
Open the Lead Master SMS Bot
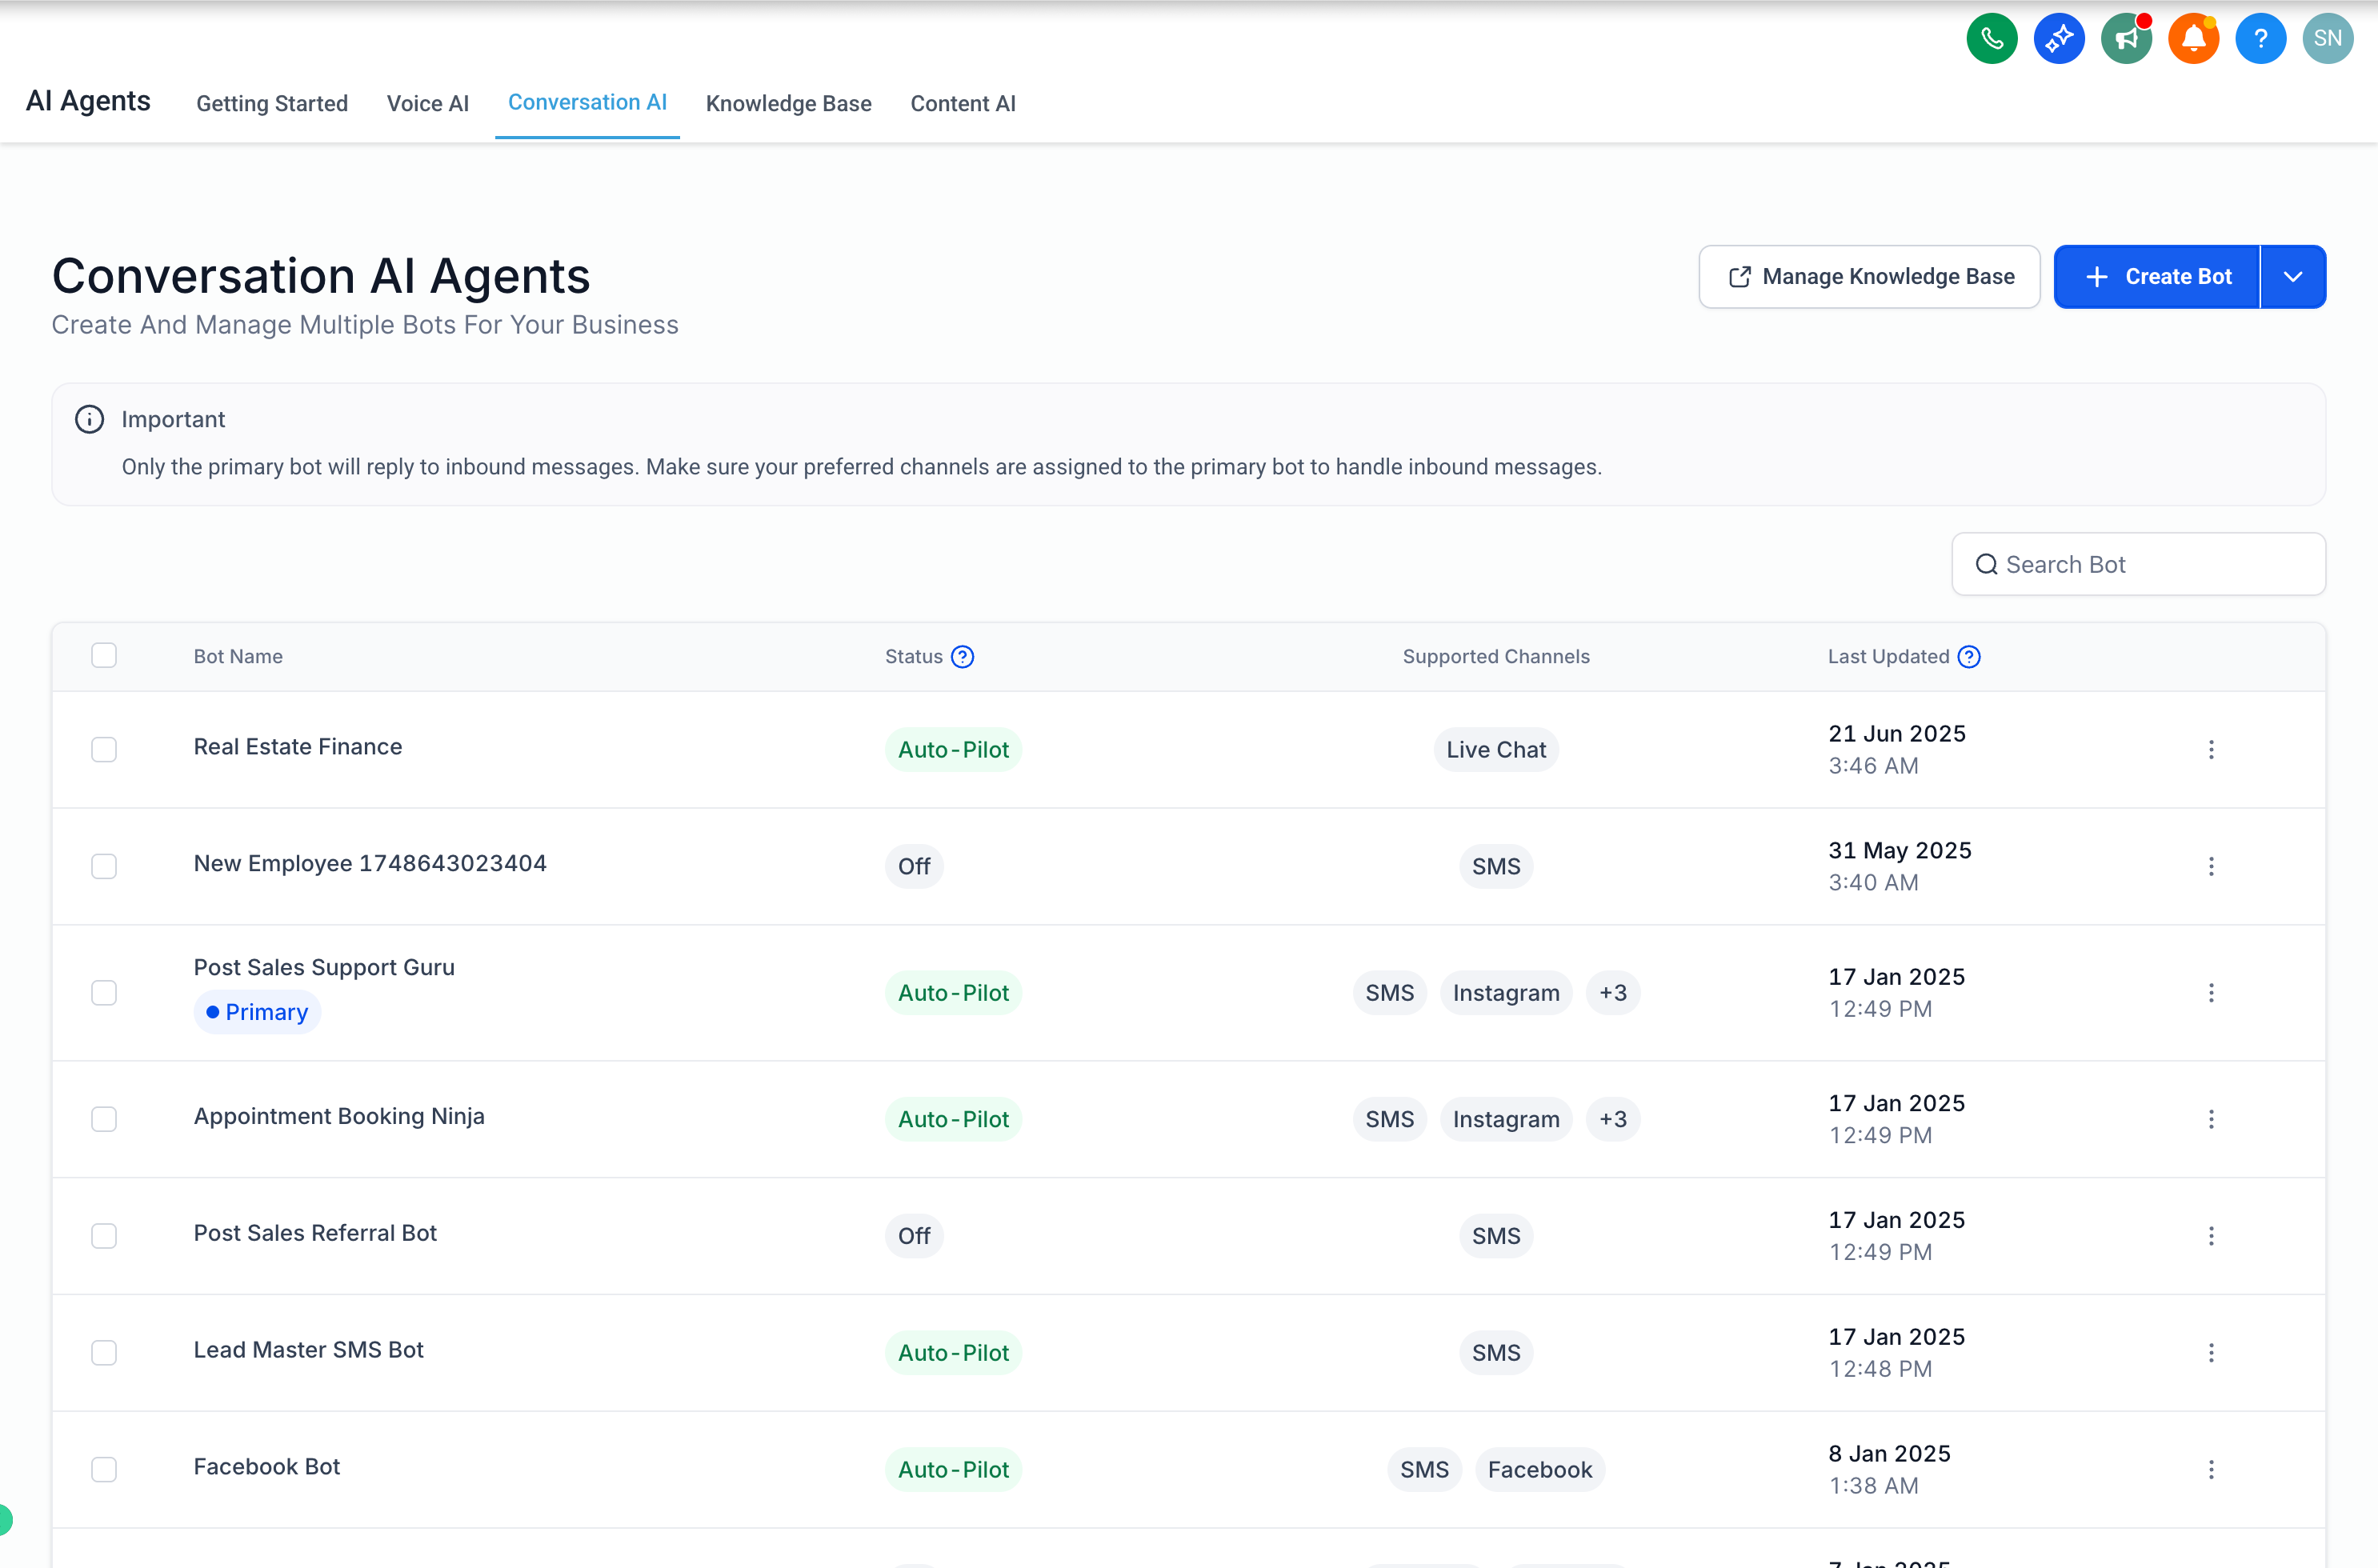pyautogui.click(x=308, y=1350)
